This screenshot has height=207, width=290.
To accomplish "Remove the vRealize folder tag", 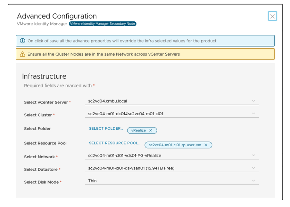I will (x=151, y=130).
